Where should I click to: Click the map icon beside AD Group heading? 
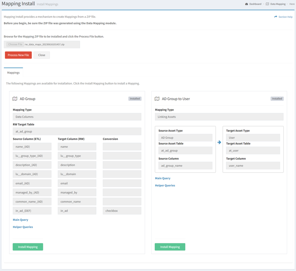pyautogui.click(x=15, y=99)
